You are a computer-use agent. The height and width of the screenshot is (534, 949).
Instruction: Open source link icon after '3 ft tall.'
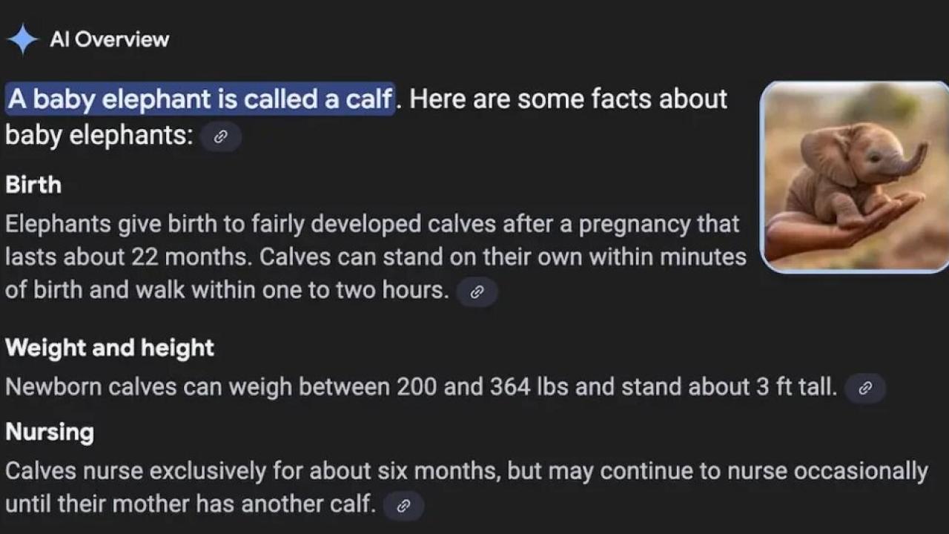click(864, 388)
